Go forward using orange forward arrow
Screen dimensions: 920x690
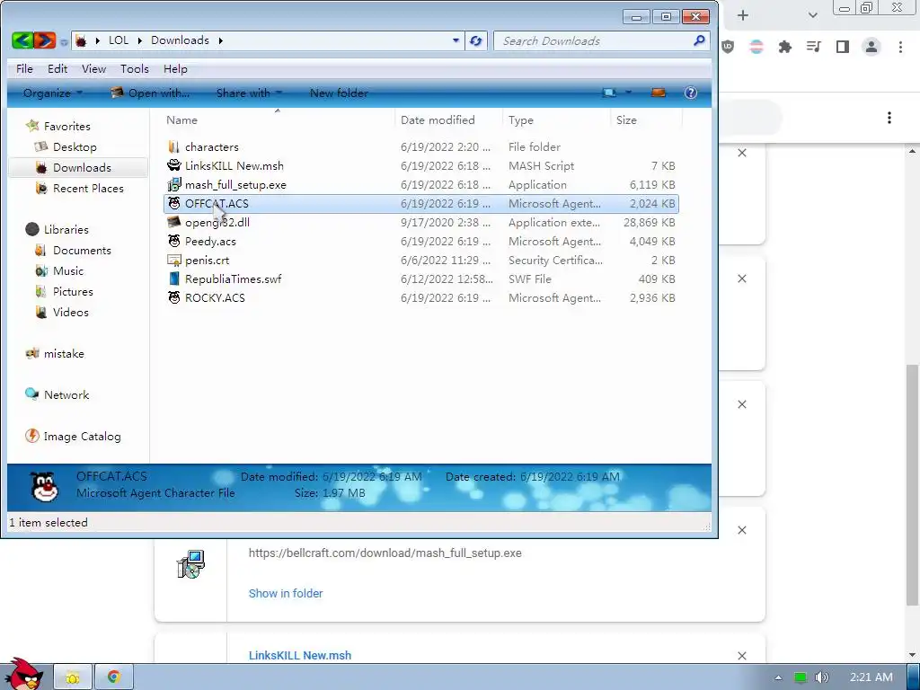45,40
